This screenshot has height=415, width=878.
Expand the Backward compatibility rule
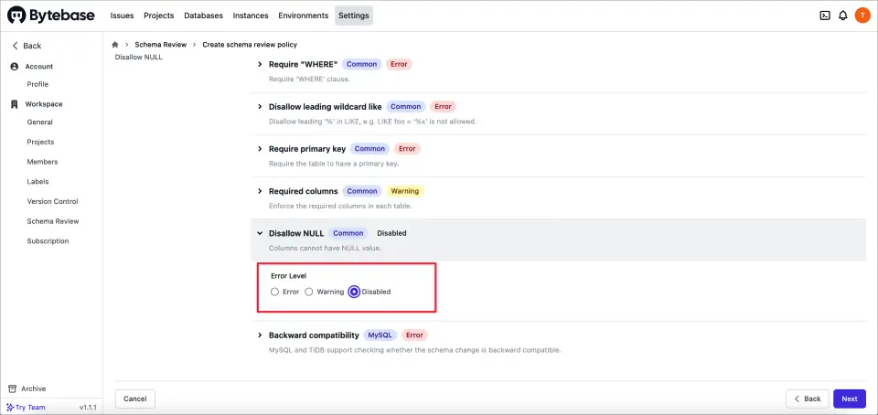pyautogui.click(x=260, y=335)
